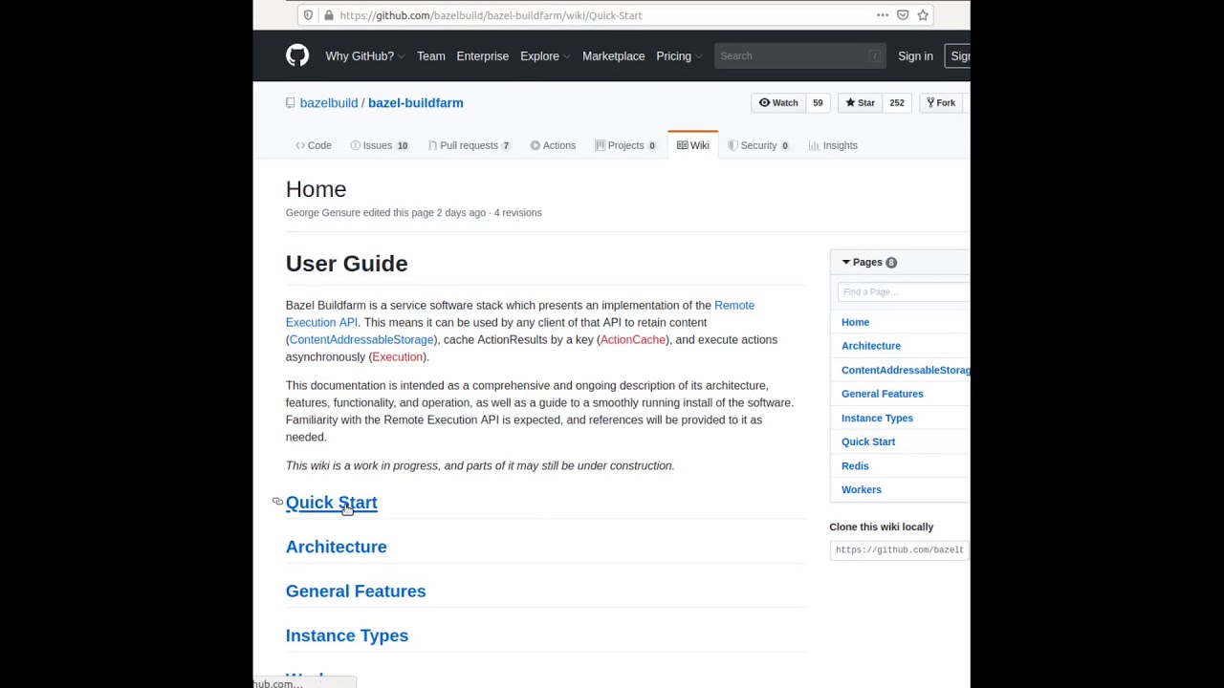Click the padlock icon in address bar
The image size is (1224, 688).
click(x=329, y=15)
